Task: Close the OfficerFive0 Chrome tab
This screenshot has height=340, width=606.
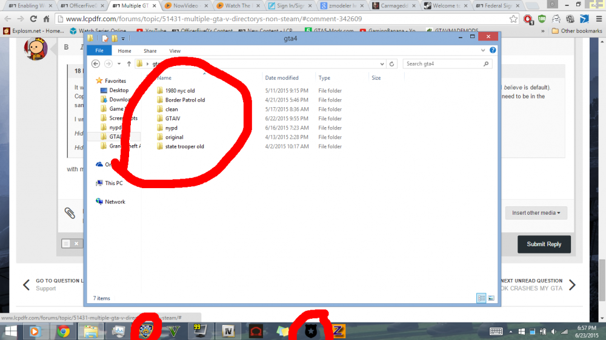Action: 102,6
